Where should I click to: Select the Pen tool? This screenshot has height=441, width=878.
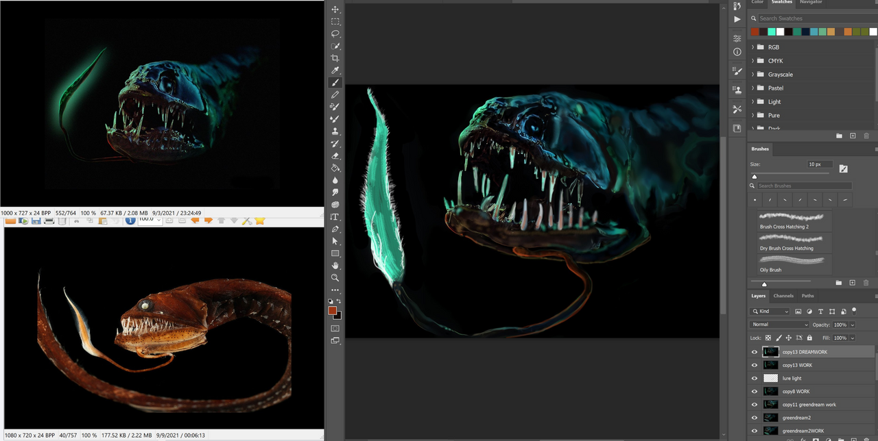[335, 229]
